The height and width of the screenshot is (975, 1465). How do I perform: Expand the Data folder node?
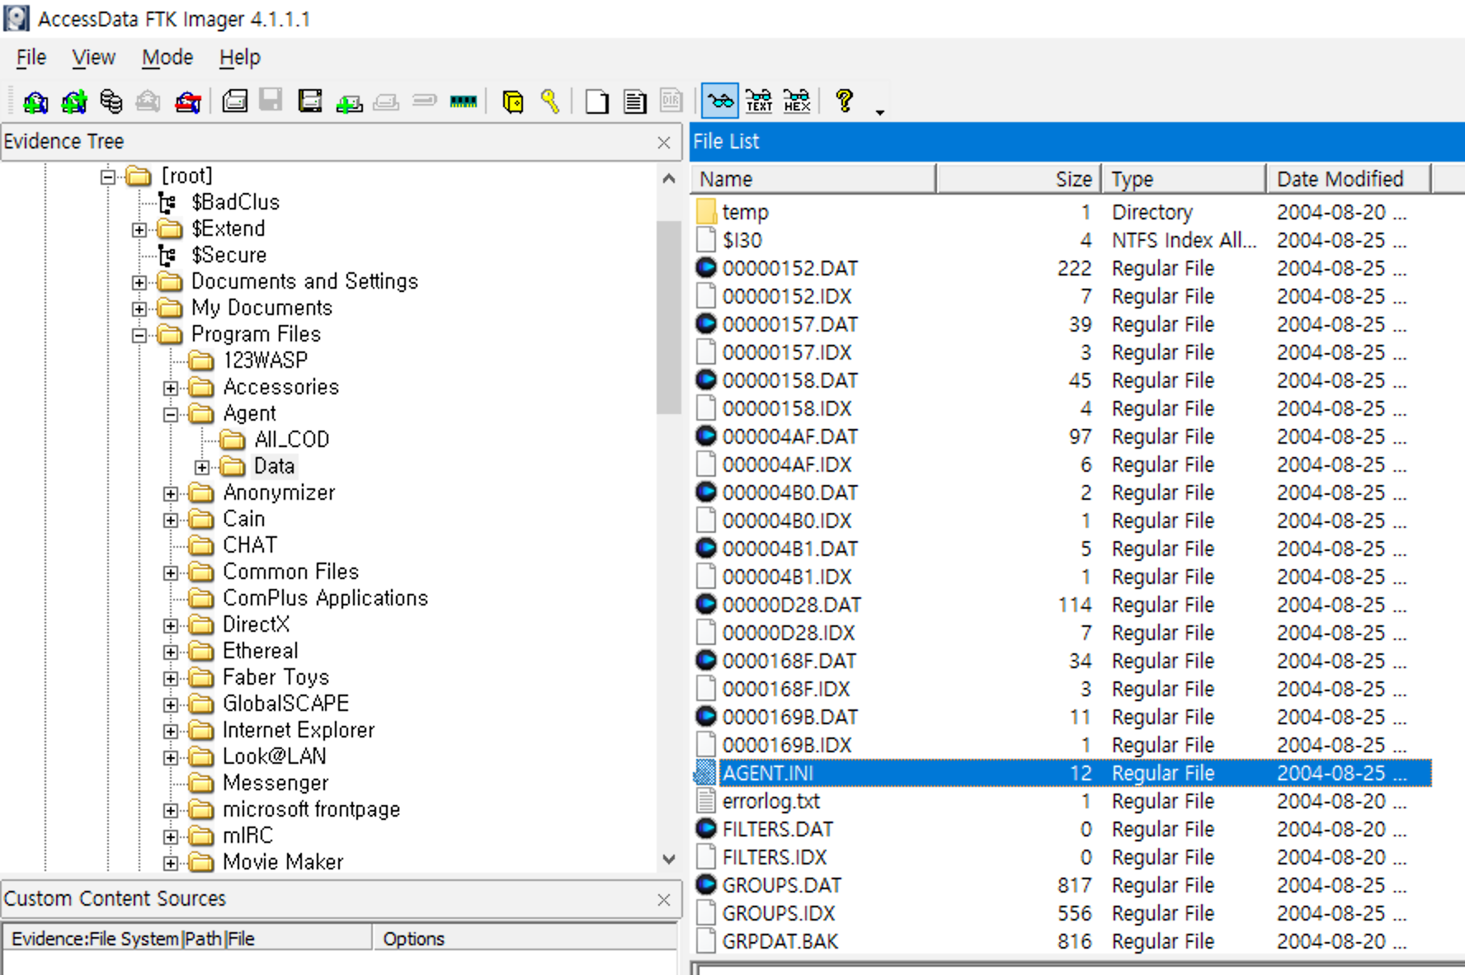tap(202, 467)
